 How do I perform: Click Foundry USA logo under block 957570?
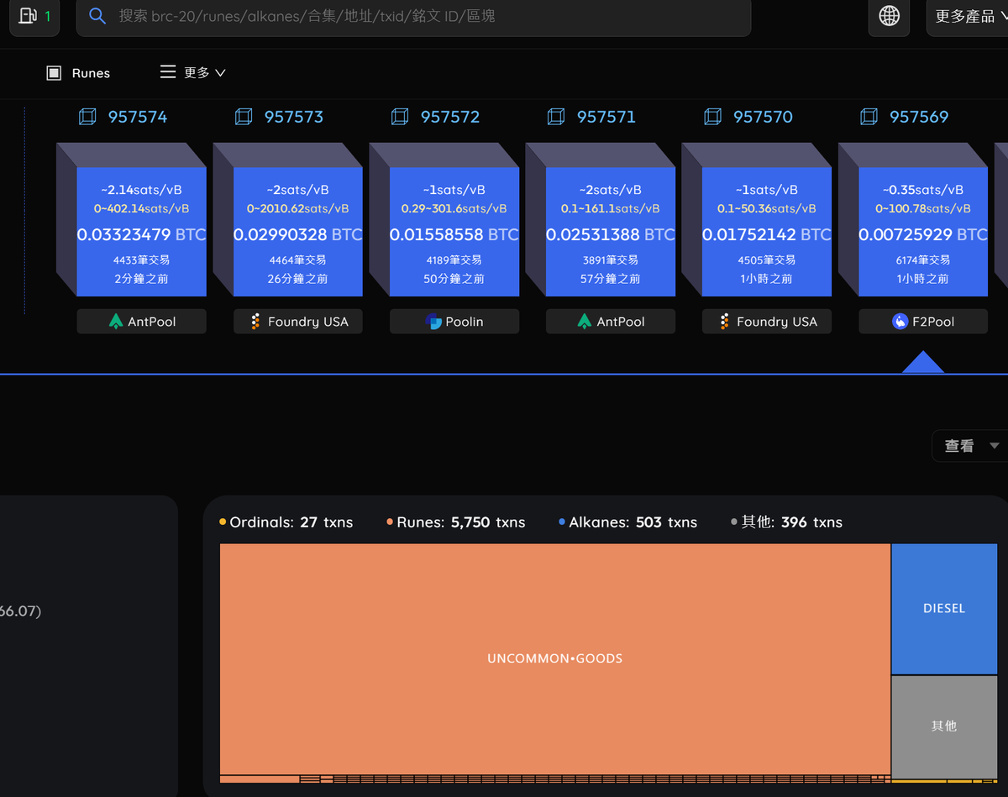(724, 322)
